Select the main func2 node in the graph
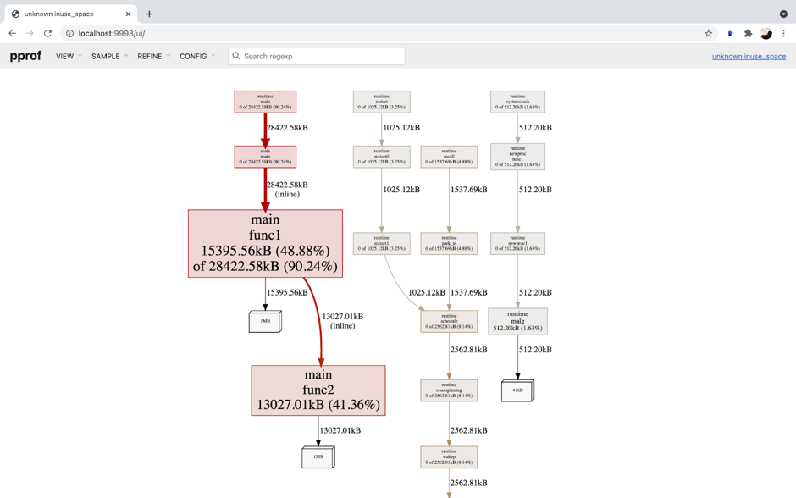Image resolution: width=796 pixels, height=498 pixels. (318, 390)
